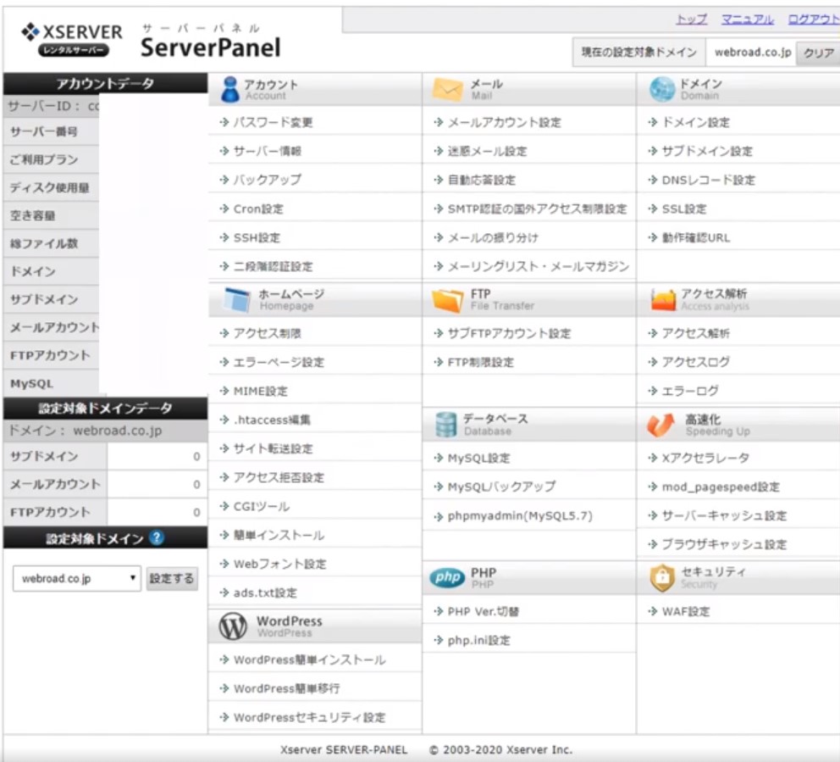This screenshot has height=762, width=840.
Task: Click the PHP logo icon
Action: 447,577
